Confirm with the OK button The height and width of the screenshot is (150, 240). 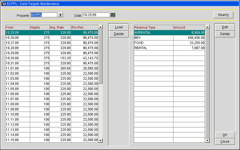click(x=225, y=135)
